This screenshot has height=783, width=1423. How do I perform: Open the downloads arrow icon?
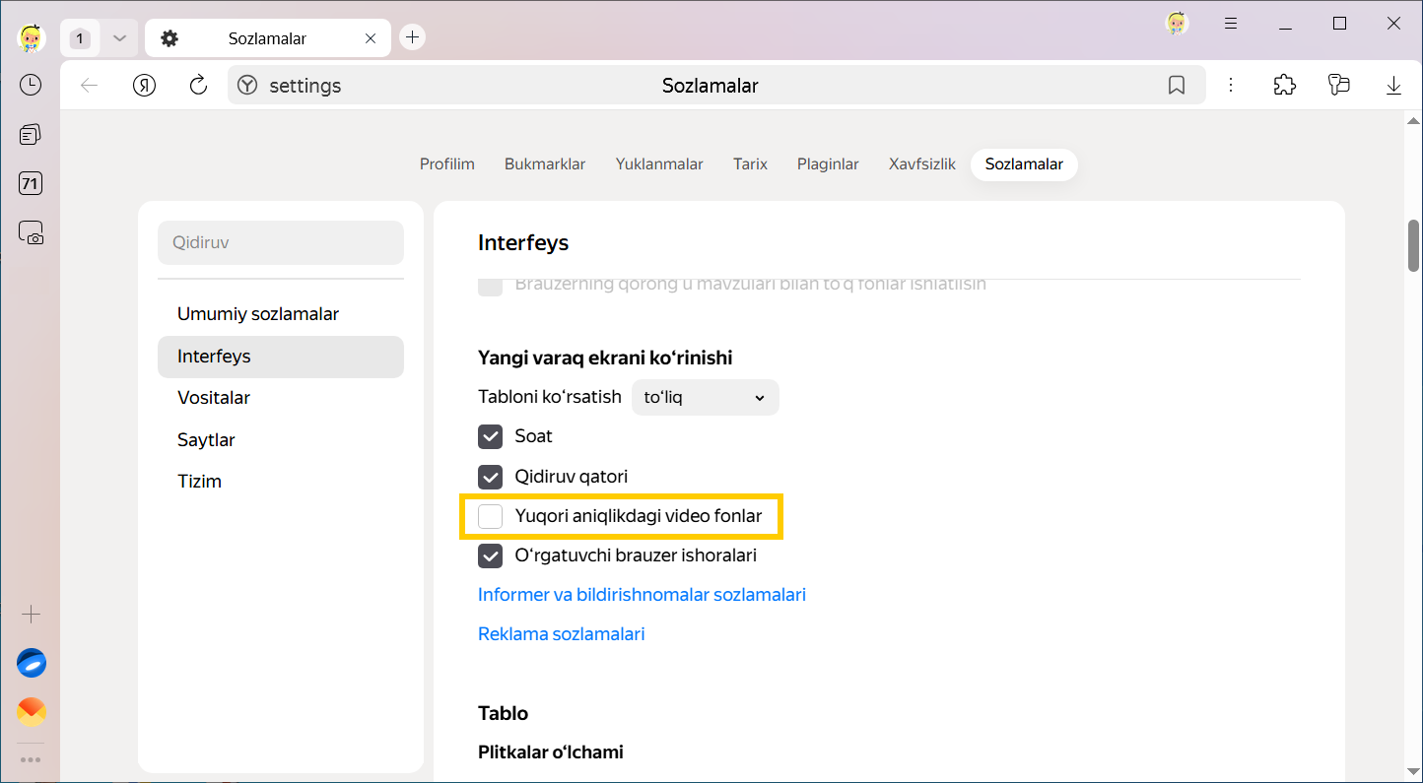[x=1393, y=86]
